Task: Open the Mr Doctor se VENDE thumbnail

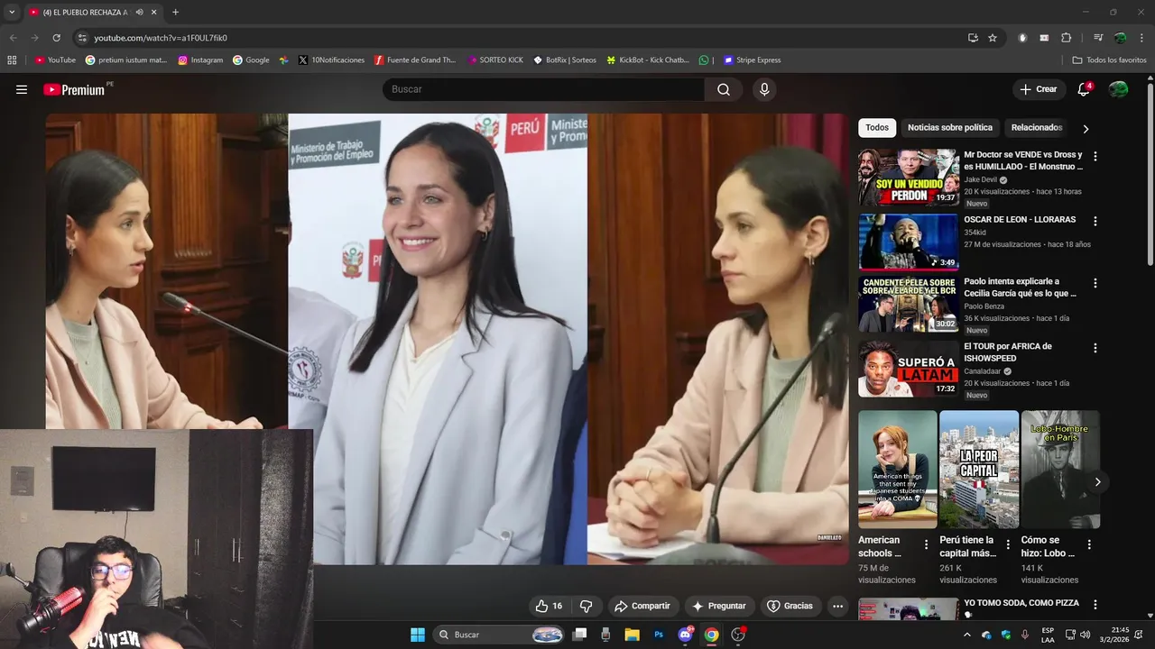Action: coord(909,178)
